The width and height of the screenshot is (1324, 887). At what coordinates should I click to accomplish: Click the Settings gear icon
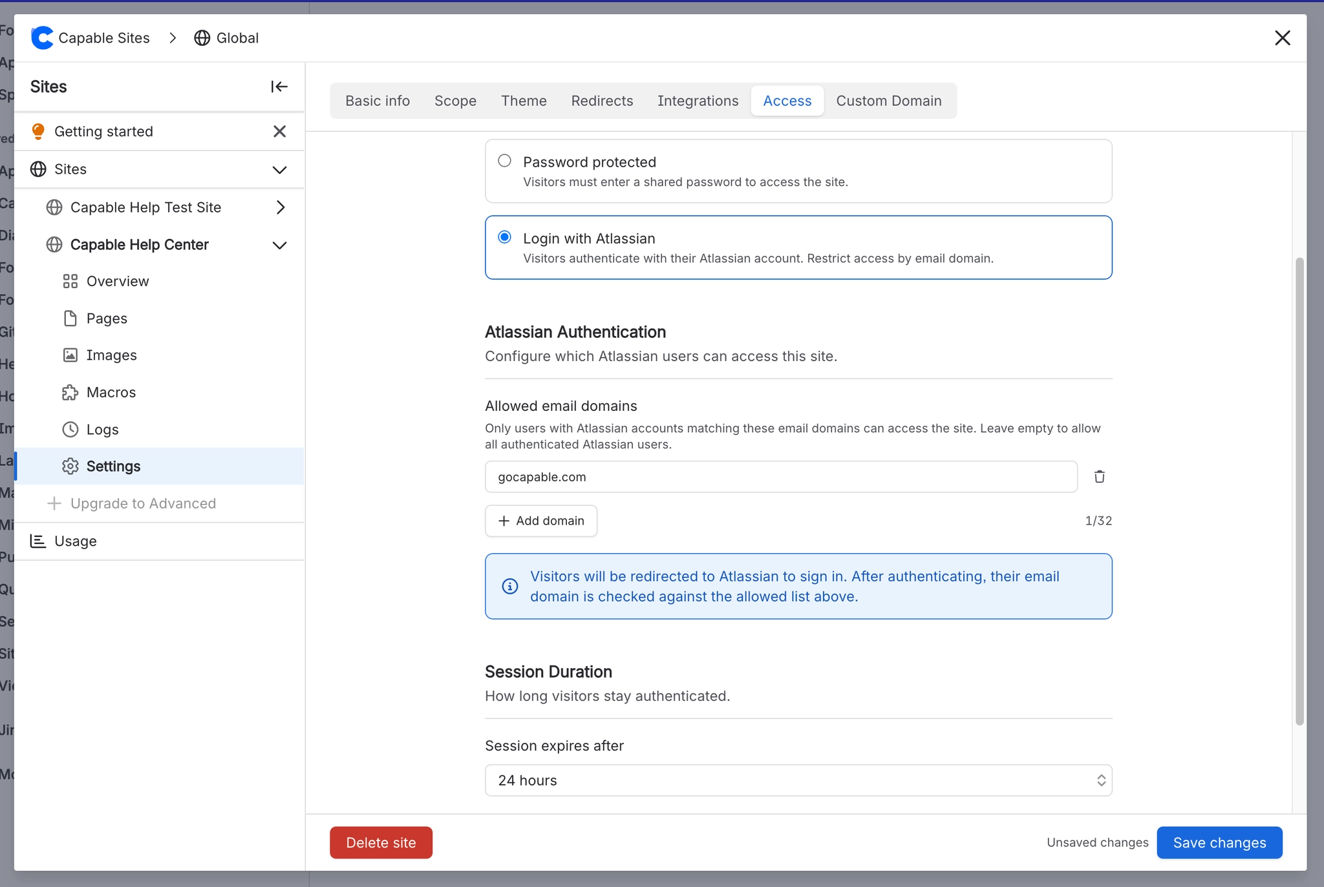tap(70, 466)
